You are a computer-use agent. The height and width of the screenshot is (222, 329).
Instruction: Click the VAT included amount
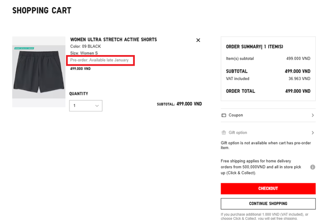[x=299, y=79]
